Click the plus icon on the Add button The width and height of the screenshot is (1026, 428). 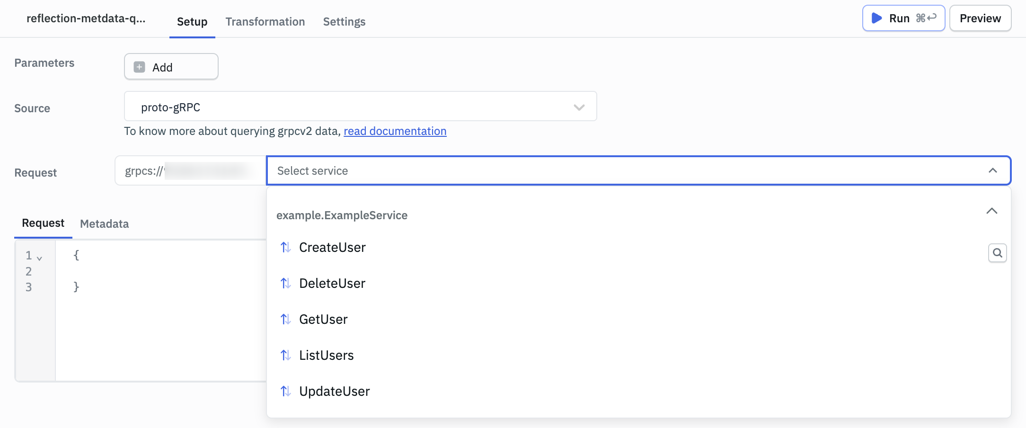pyautogui.click(x=139, y=67)
